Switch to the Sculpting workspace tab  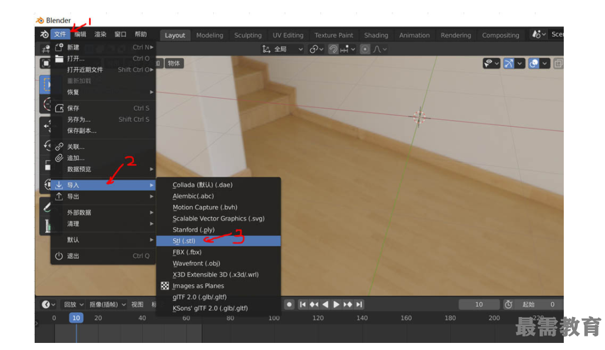(x=247, y=35)
